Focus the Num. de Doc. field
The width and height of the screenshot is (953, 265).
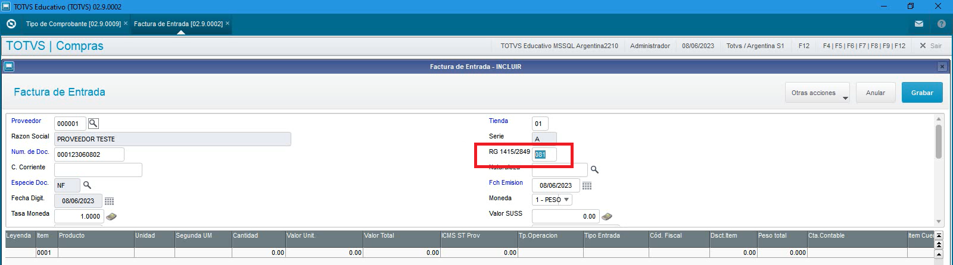(x=89, y=154)
